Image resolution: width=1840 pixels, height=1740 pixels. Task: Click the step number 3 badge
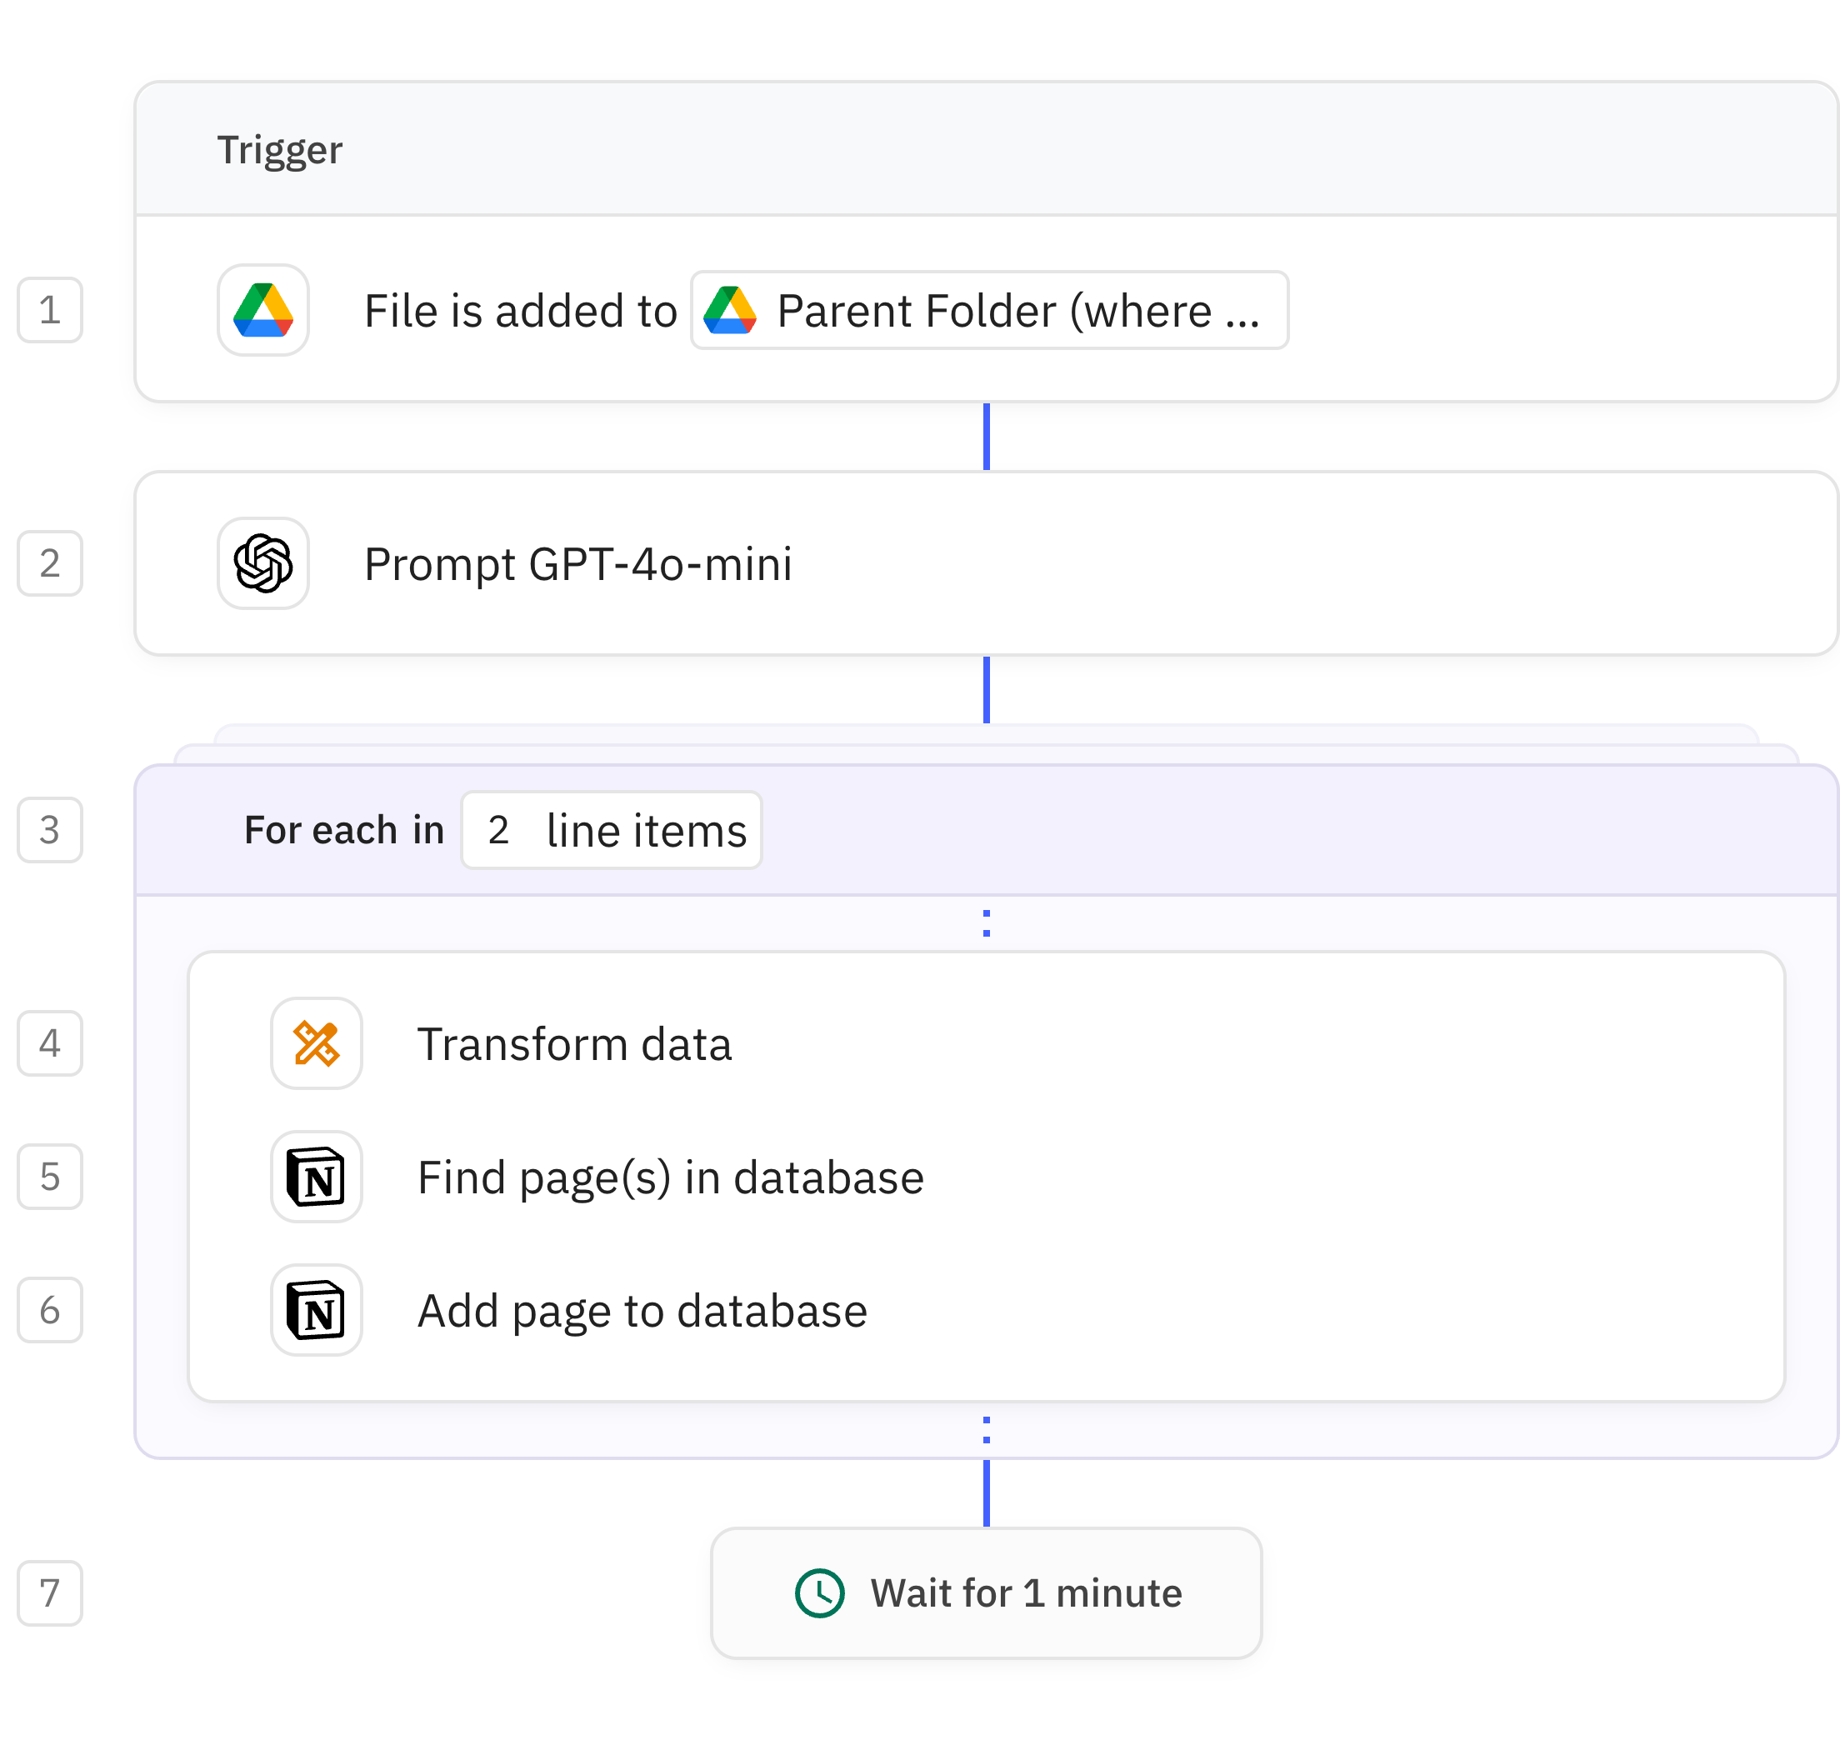point(49,830)
